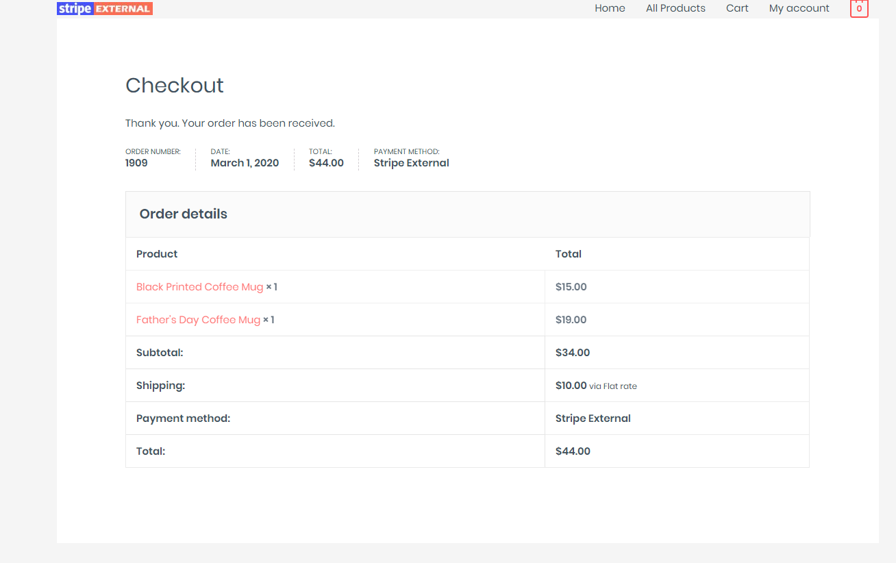
Task: Select the Checkout page heading
Action: click(x=175, y=86)
